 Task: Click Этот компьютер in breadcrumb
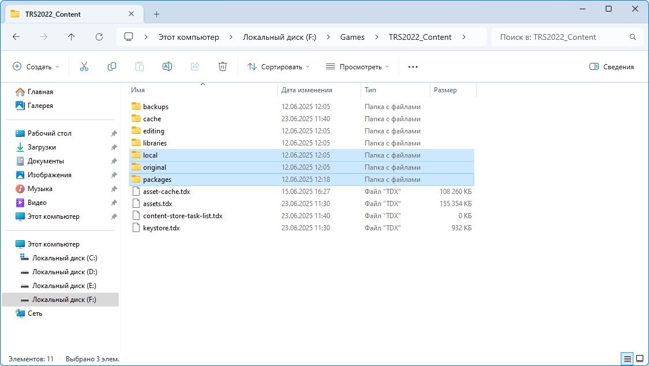tap(189, 37)
